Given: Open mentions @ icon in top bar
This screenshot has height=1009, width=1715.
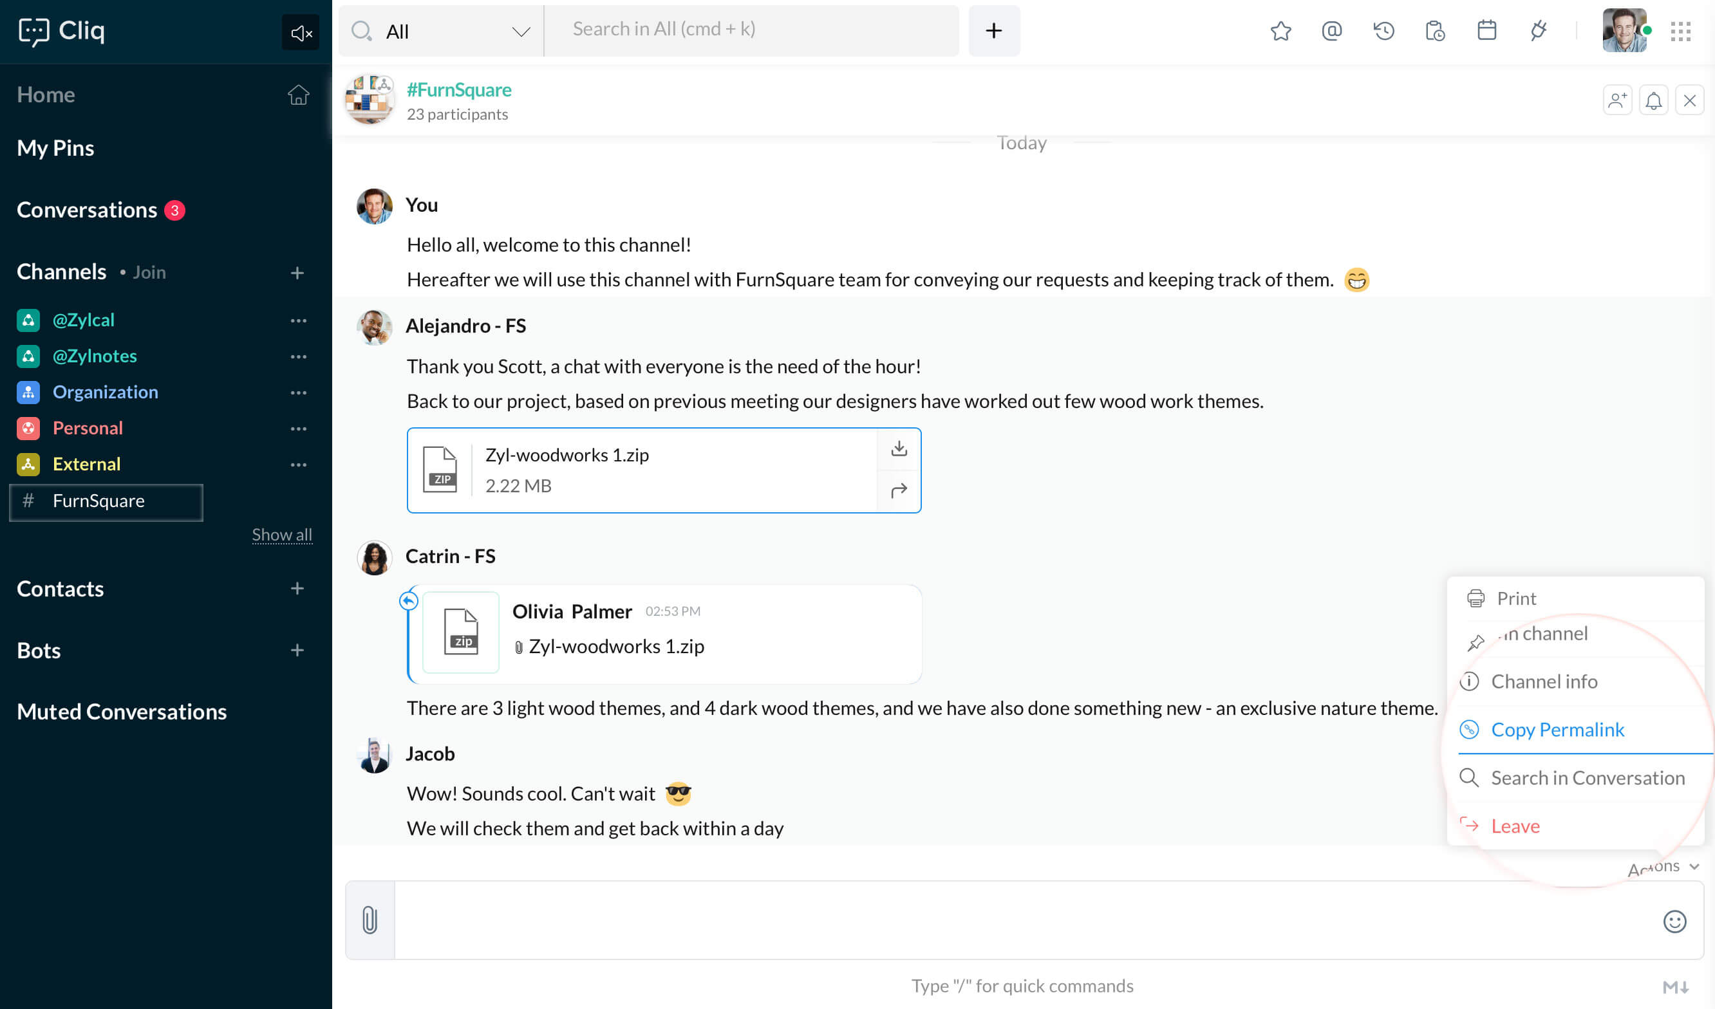Looking at the screenshot, I should click(x=1332, y=31).
